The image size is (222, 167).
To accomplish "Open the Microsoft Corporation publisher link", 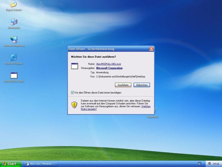I will click(110, 68).
